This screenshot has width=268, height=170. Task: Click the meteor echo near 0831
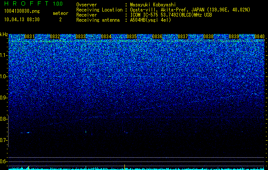[x=28, y=133]
